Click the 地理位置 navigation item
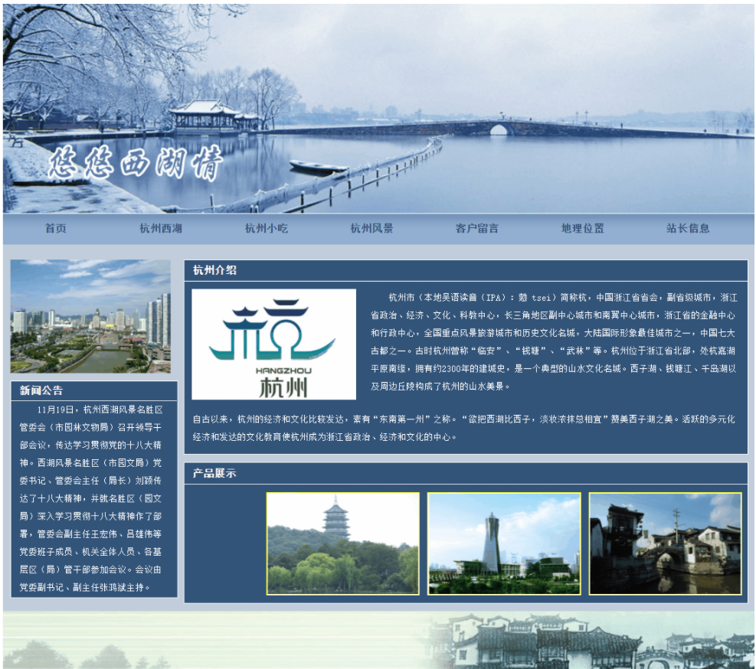This screenshot has height=669, width=756. (582, 228)
